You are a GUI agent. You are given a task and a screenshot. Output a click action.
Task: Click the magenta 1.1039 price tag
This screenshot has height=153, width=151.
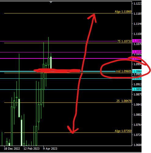pyautogui.click(x=137, y=52)
